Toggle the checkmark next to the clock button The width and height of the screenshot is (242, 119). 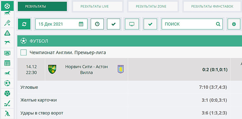coord(113,24)
